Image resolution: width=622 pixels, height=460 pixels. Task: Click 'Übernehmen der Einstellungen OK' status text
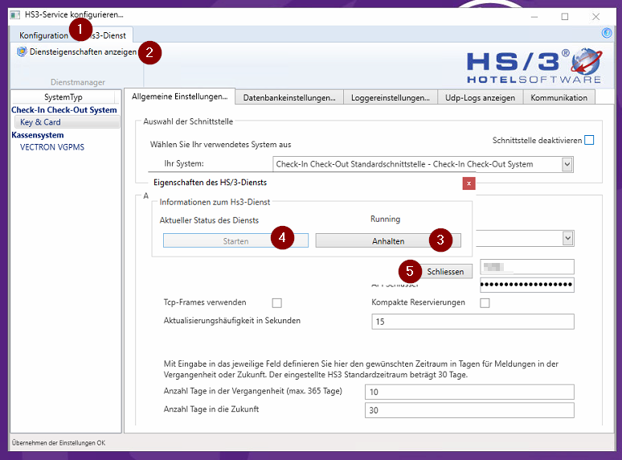pyautogui.click(x=59, y=443)
